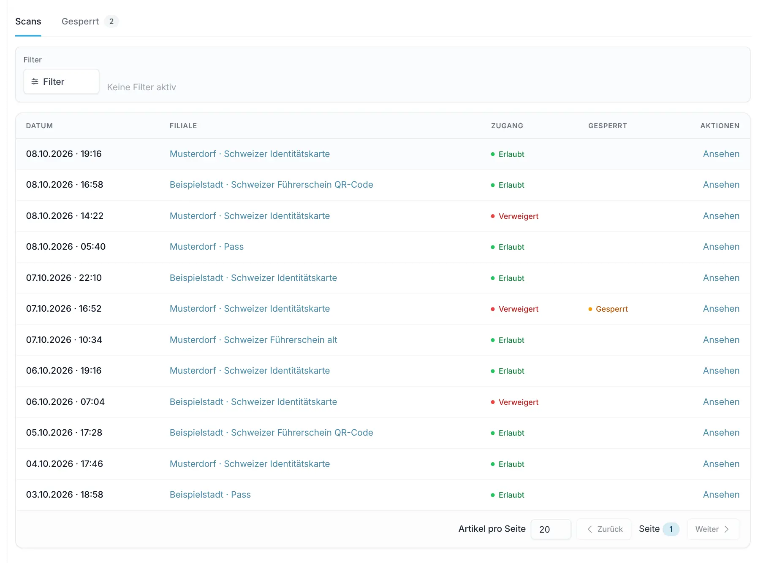Click the FILIALE column header
Viewport: 766px width, 563px height.
tap(183, 126)
